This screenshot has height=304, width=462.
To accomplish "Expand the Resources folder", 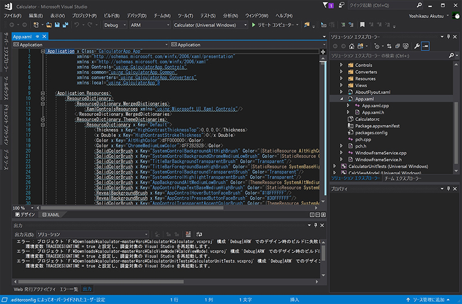I will coord(341,78).
